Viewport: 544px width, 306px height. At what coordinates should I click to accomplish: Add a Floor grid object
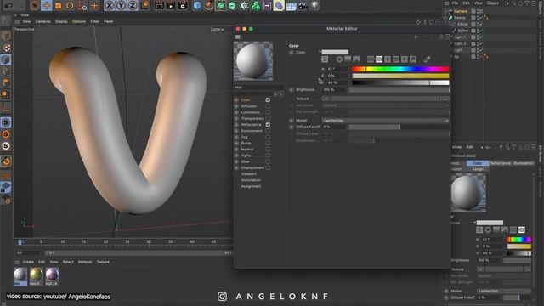pos(291,6)
